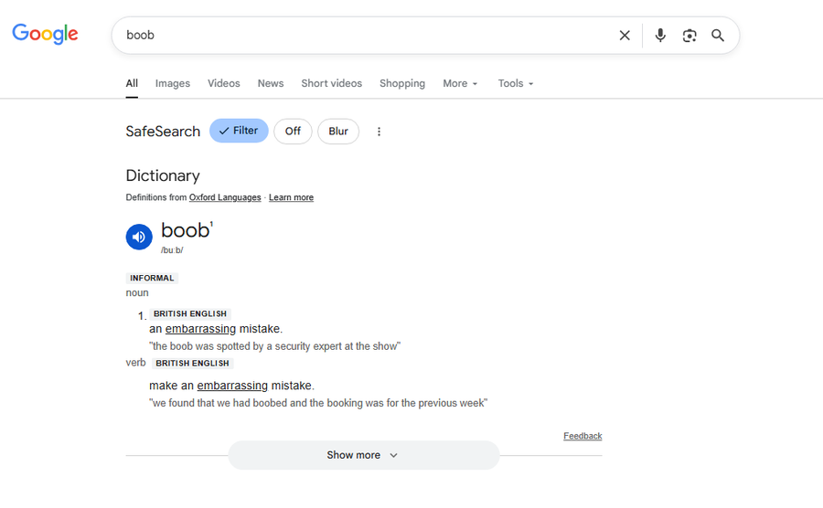Viewport: 823px width, 508px height.
Task: Clear the search box with X icon
Action: click(625, 36)
